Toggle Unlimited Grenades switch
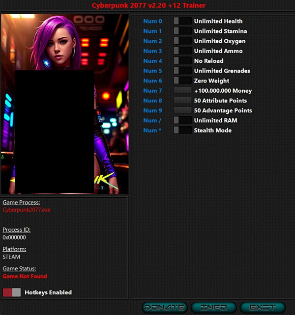 click(x=182, y=71)
